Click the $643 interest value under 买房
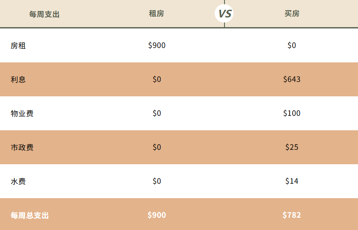The width and height of the screenshot is (358, 230). (x=292, y=79)
